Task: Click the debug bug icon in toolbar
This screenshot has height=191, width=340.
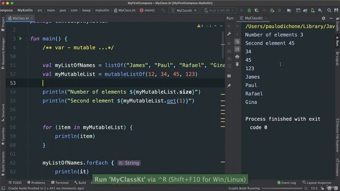Action: pyautogui.click(x=249, y=11)
